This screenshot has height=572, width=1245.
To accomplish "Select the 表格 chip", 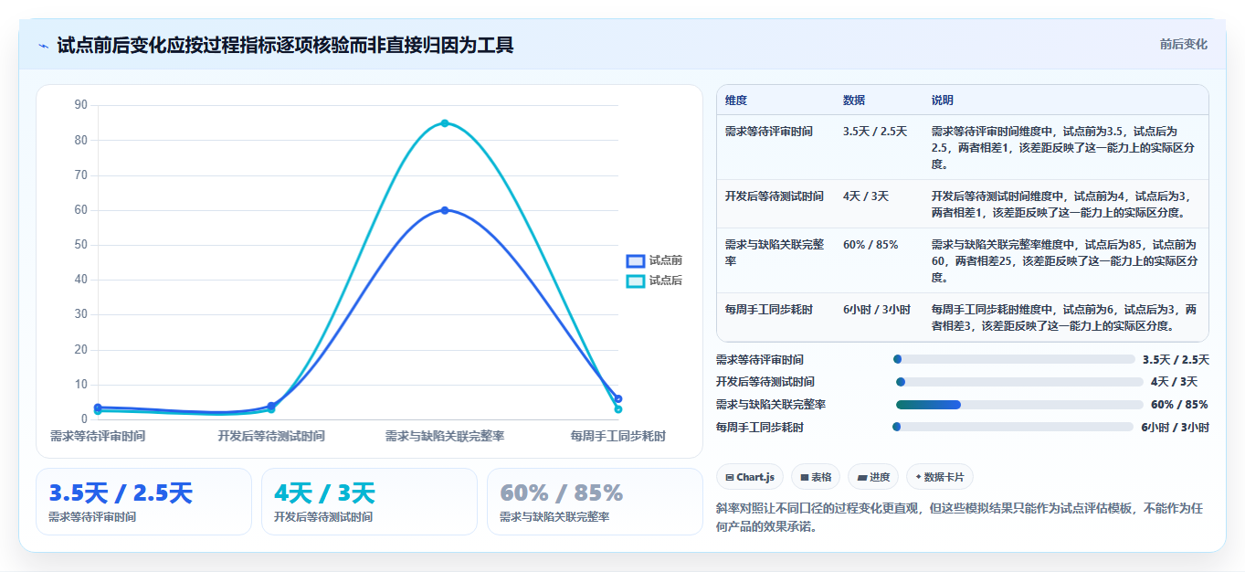I will [x=816, y=477].
